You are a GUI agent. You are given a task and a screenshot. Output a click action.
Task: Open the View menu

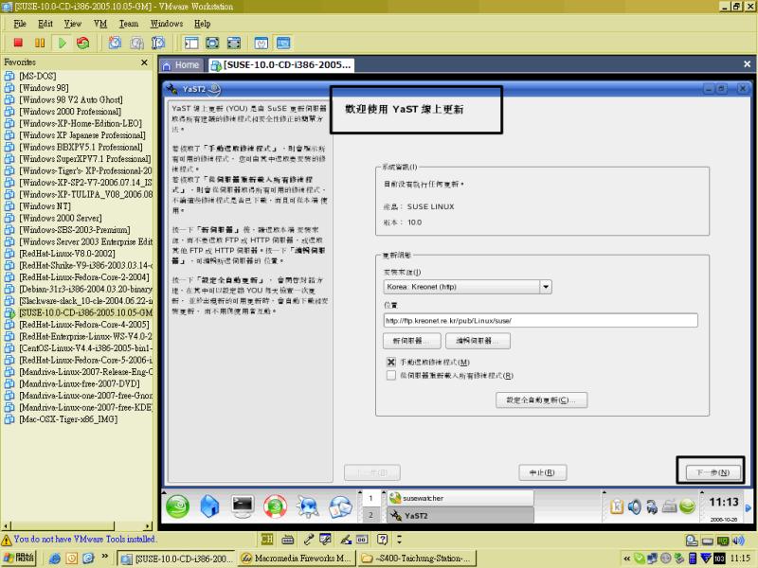73,24
